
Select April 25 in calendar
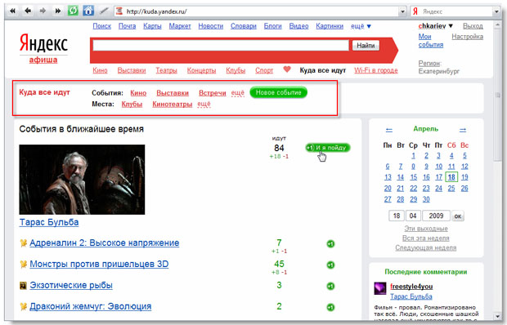(451, 188)
